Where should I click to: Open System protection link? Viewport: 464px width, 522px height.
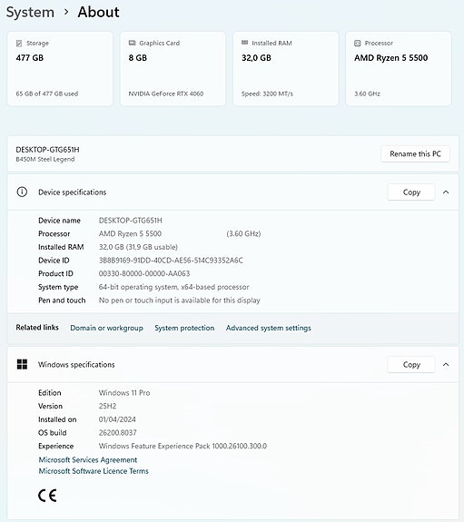pos(184,328)
